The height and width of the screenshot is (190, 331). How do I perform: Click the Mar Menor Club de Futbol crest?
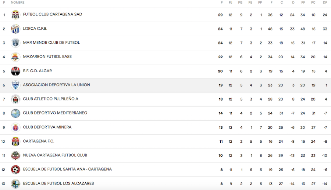[x=15, y=43]
